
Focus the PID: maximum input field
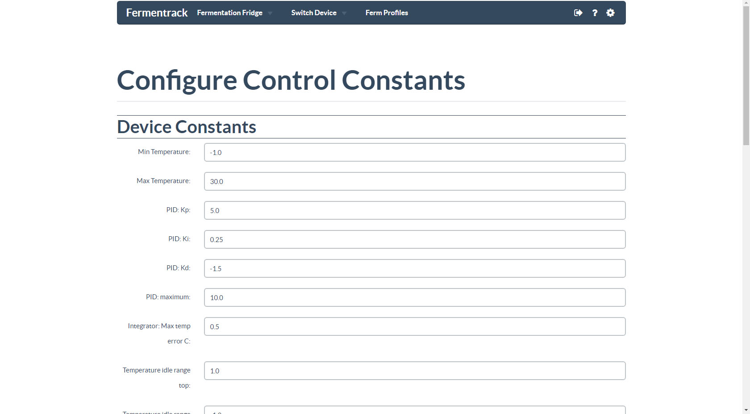(x=415, y=297)
